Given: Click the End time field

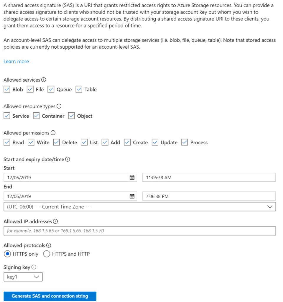Looking at the screenshot, I should tap(209, 196).
